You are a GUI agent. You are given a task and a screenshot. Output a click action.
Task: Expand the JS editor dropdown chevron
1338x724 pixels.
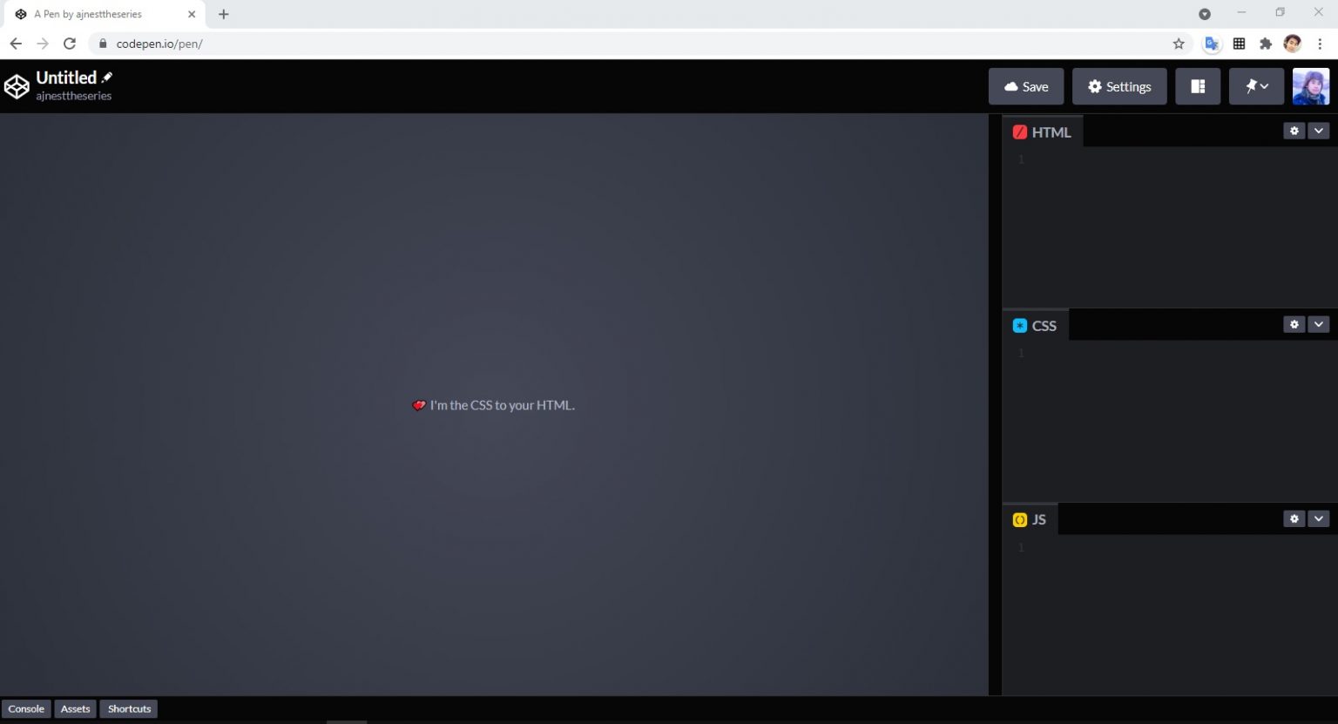coord(1318,518)
